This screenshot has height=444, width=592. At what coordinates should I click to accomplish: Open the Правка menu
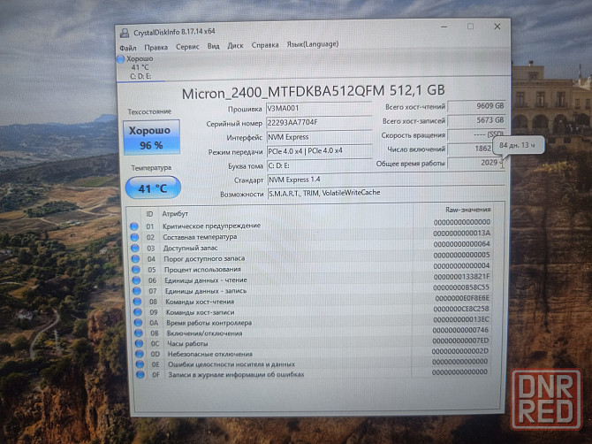(x=156, y=47)
